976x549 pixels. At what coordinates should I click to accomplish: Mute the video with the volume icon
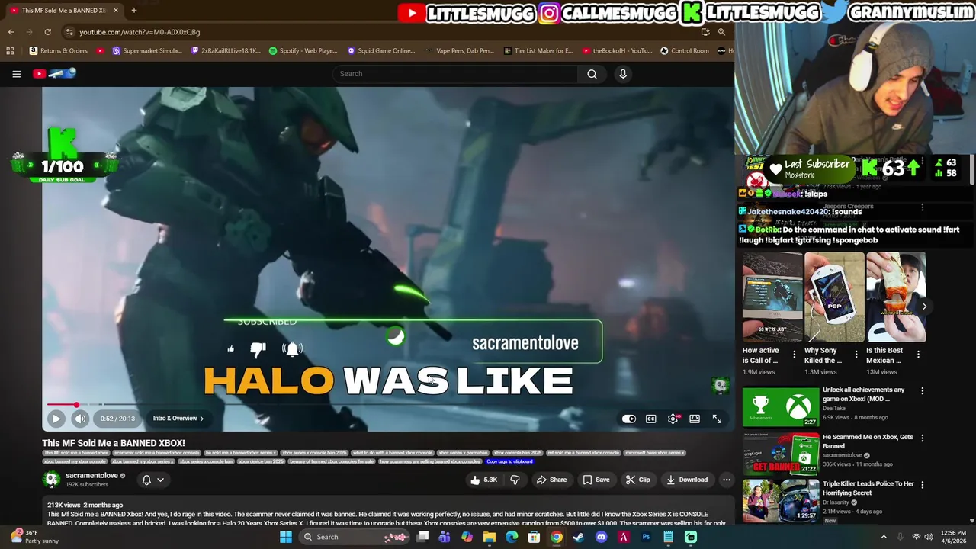[x=80, y=419]
